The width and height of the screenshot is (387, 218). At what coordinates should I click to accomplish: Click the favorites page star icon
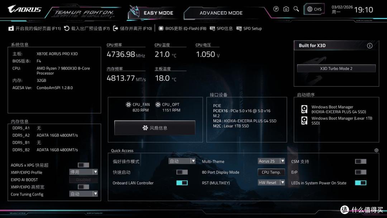[x=11, y=29]
